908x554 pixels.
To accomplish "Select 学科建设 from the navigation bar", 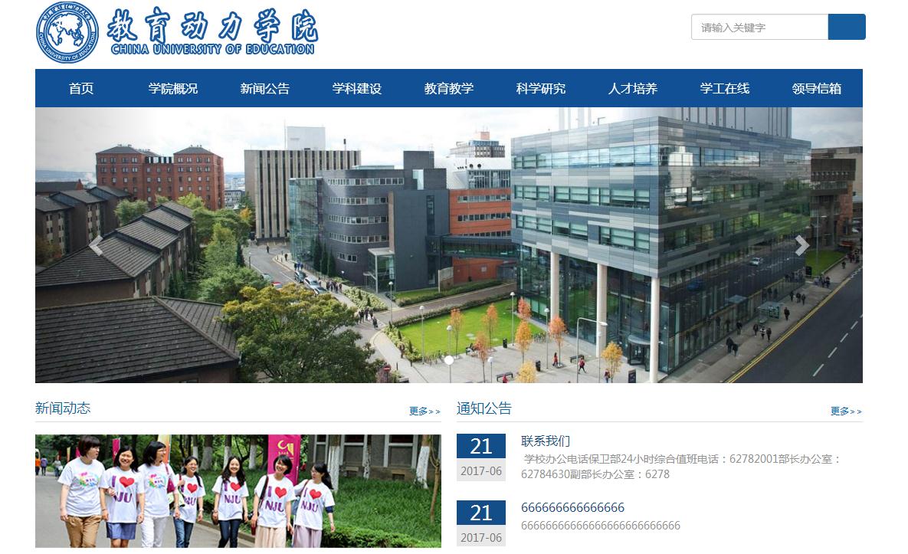I will coord(357,88).
